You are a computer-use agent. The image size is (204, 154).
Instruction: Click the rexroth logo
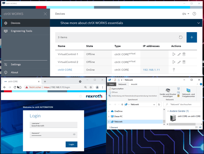(94, 96)
